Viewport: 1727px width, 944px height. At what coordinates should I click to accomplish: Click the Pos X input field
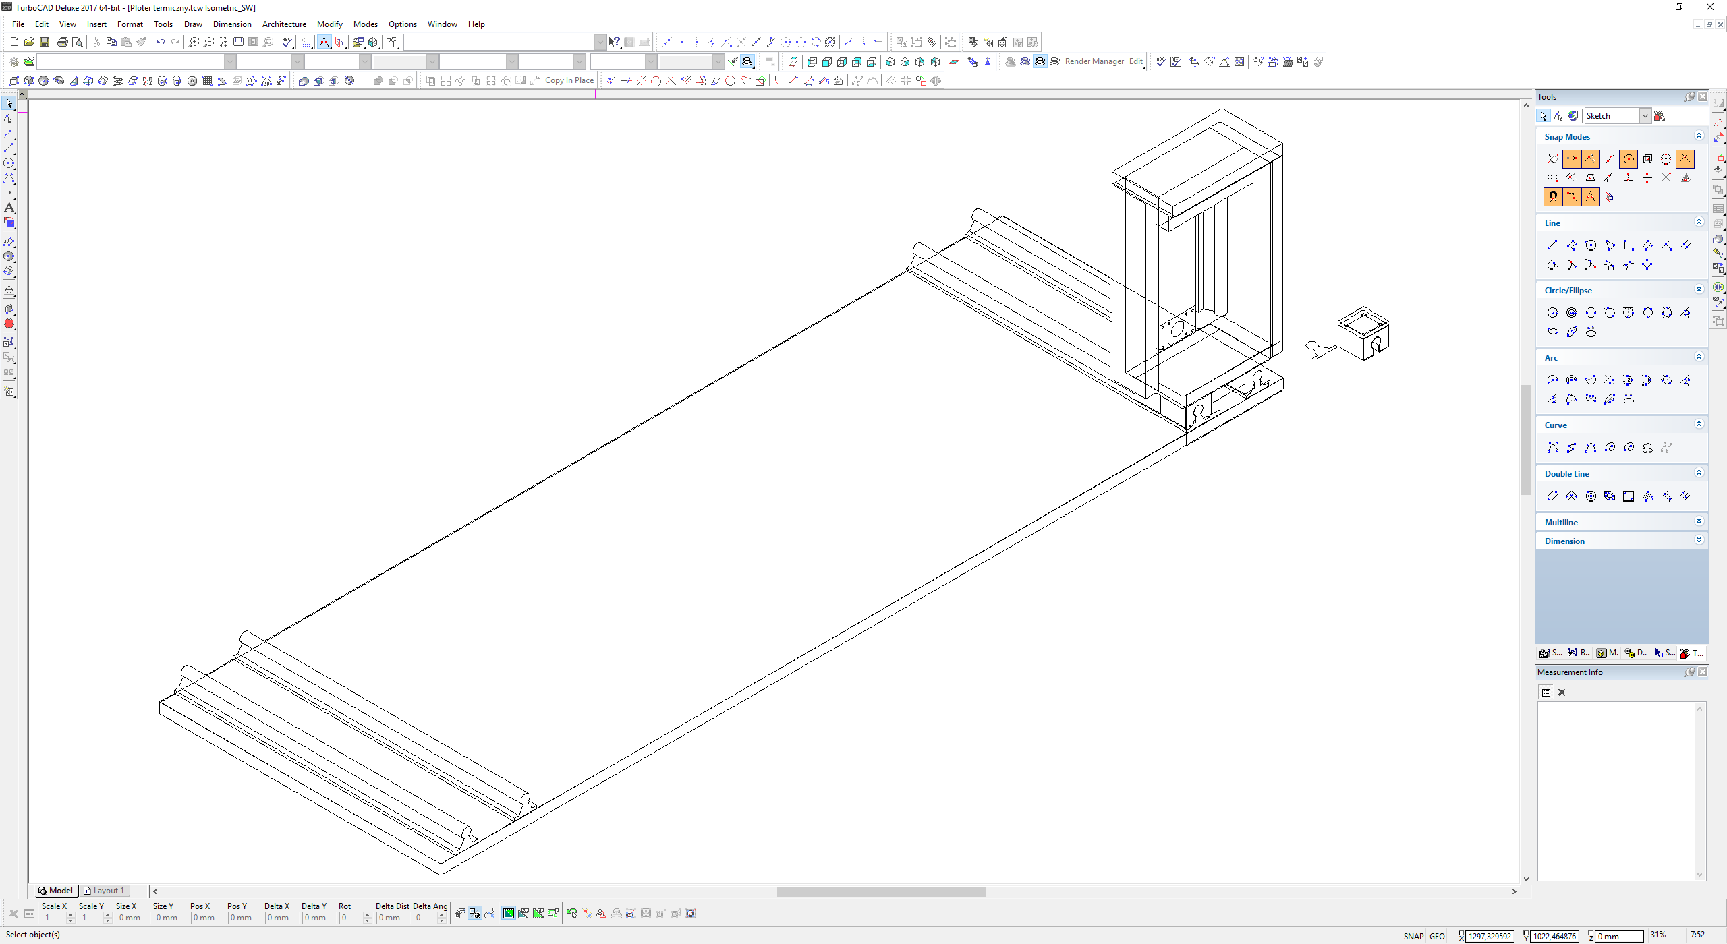click(204, 918)
